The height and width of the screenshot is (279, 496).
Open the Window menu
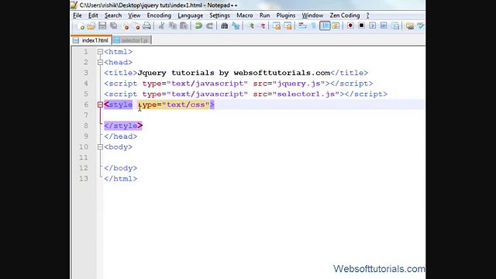(312, 15)
